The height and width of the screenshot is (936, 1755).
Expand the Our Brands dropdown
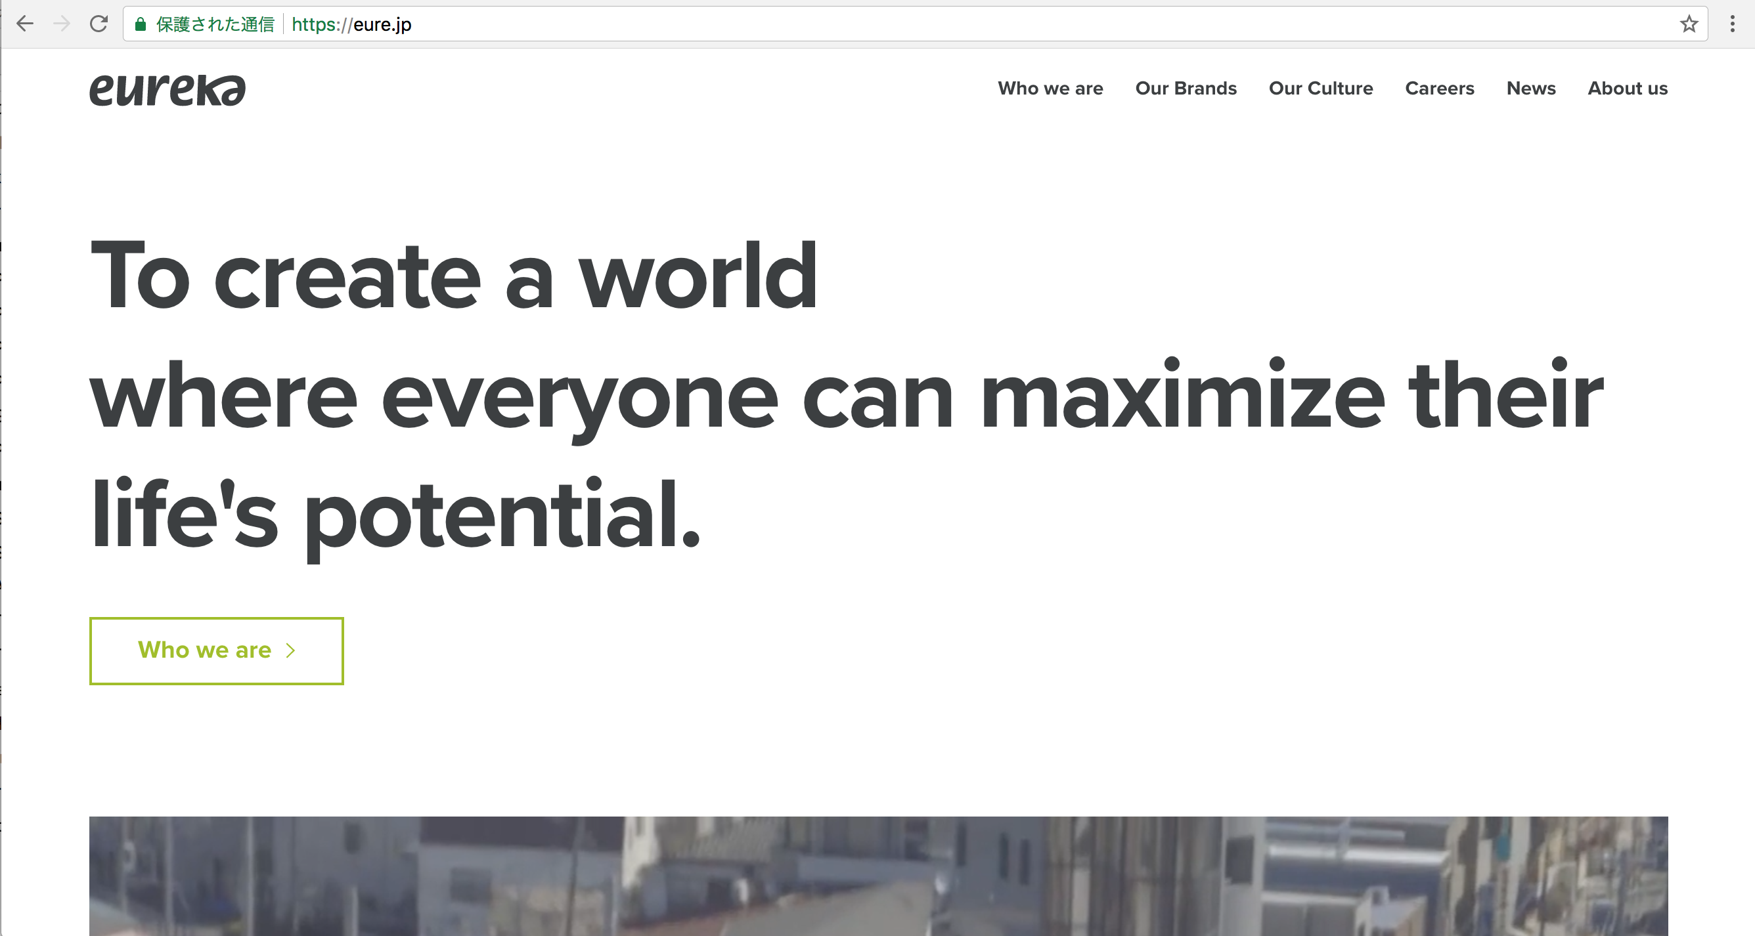pos(1185,88)
